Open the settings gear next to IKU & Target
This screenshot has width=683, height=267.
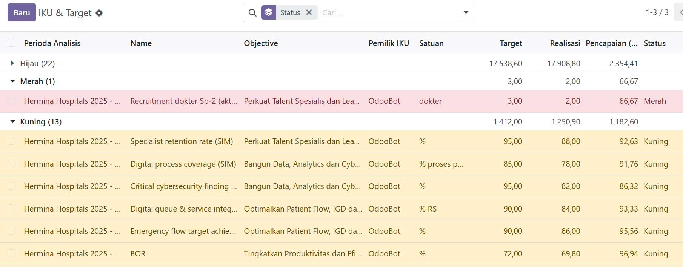coord(99,13)
